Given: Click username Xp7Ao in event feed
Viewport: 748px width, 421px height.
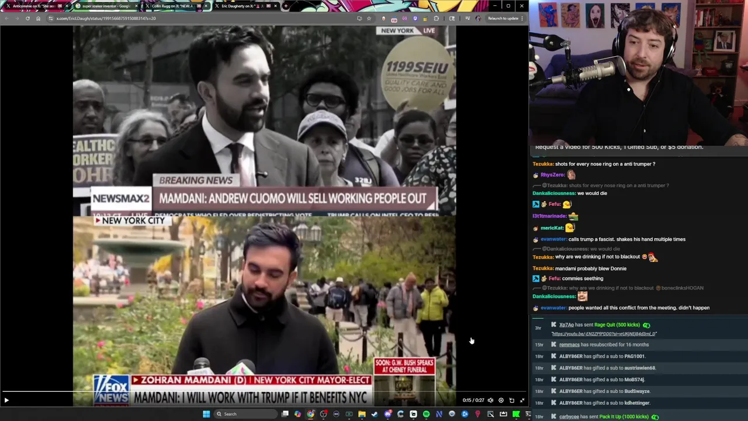Looking at the screenshot, I should point(566,325).
